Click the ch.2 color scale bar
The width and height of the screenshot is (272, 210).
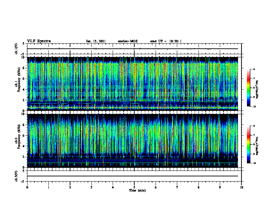click(x=248, y=144)
